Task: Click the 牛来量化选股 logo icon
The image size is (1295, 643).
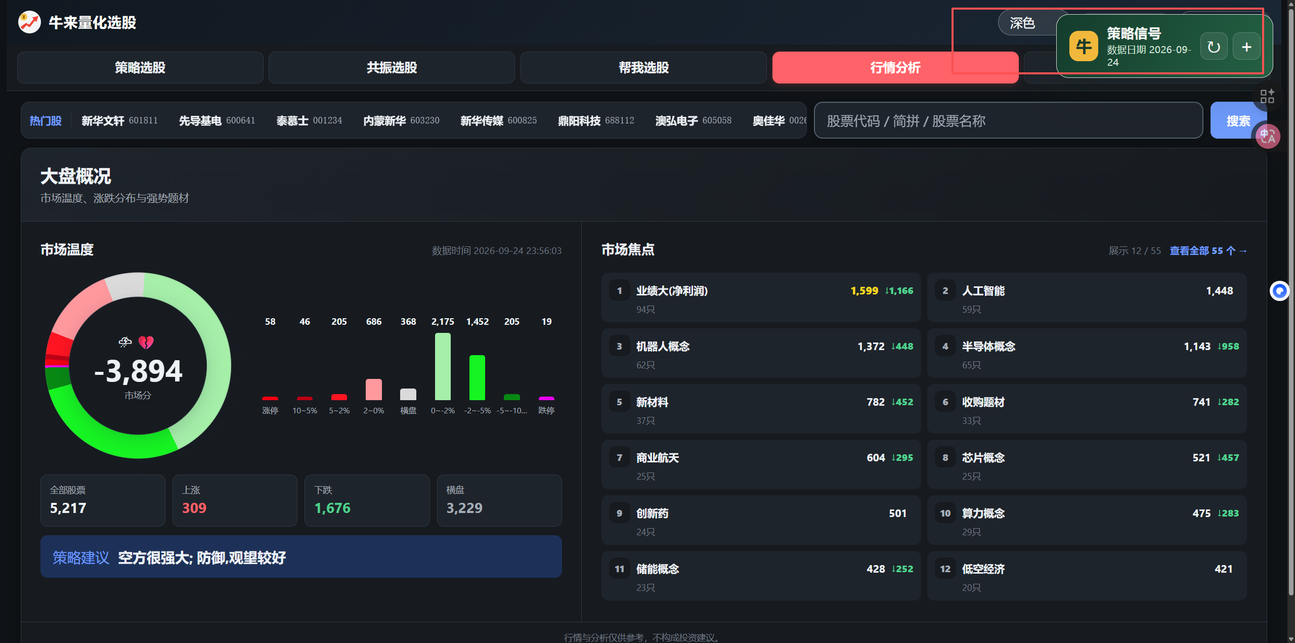Action: coord(29,22)
